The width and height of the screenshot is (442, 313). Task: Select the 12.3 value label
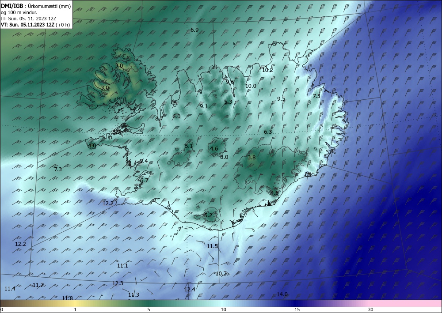pos(118,283)
